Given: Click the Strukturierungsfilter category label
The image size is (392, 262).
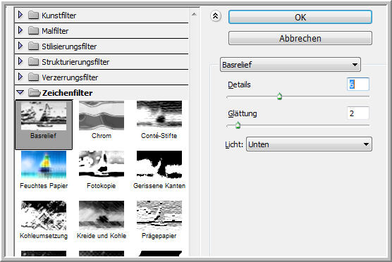Looking at the screenshot, I should point(75,62).
